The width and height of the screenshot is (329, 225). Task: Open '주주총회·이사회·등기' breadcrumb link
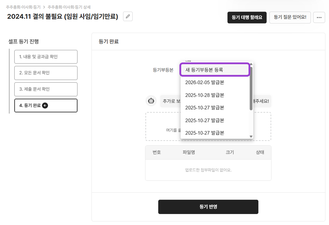23,7
